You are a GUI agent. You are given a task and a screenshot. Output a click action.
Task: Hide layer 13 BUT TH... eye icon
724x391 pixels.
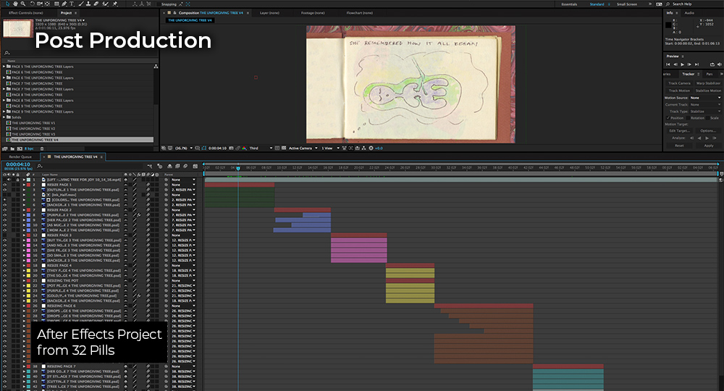tap(4, 240)
